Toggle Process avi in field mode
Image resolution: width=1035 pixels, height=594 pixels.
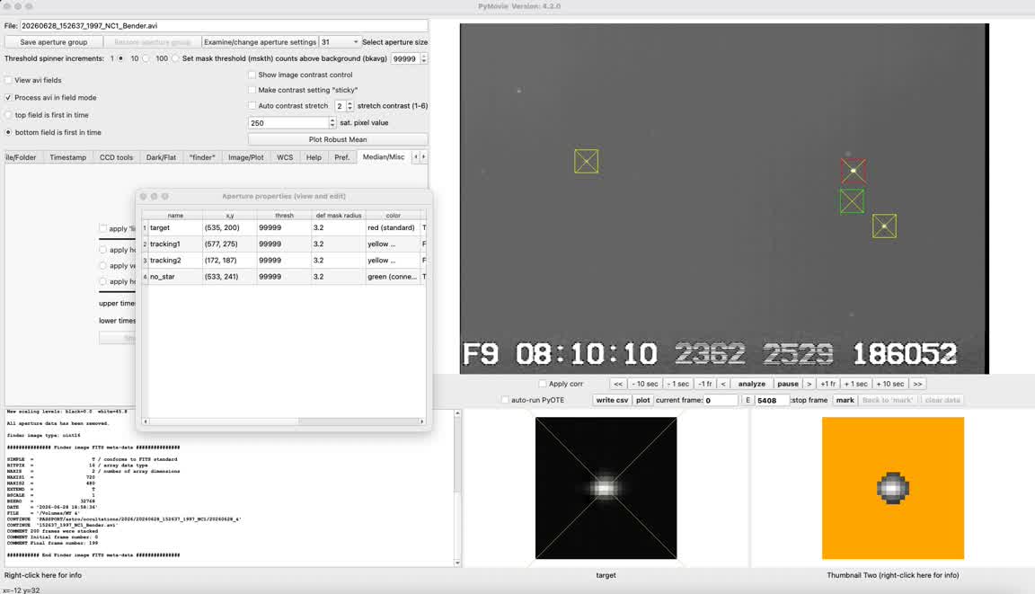click(x=9, y=98)
